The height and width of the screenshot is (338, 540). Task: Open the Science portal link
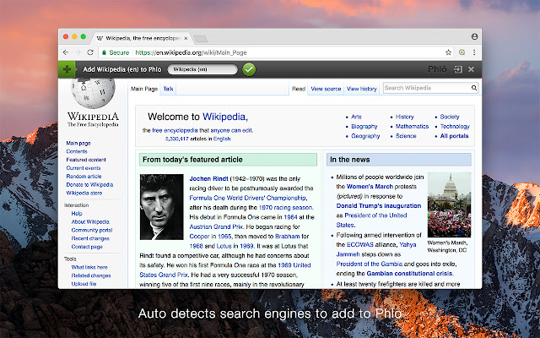click(x=406, y=136)
